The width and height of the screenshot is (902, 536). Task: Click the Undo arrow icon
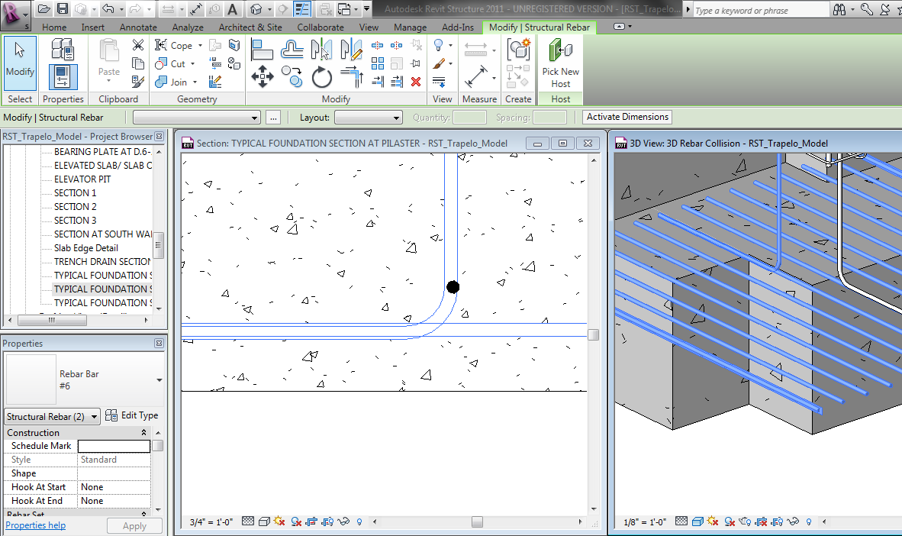point(108,8)
